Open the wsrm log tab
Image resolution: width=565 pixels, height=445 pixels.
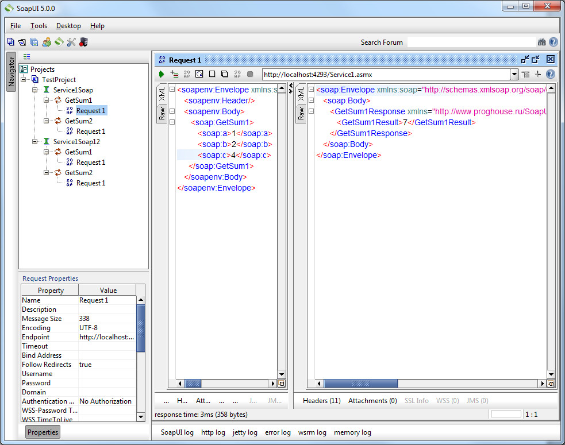pos(312,432)
